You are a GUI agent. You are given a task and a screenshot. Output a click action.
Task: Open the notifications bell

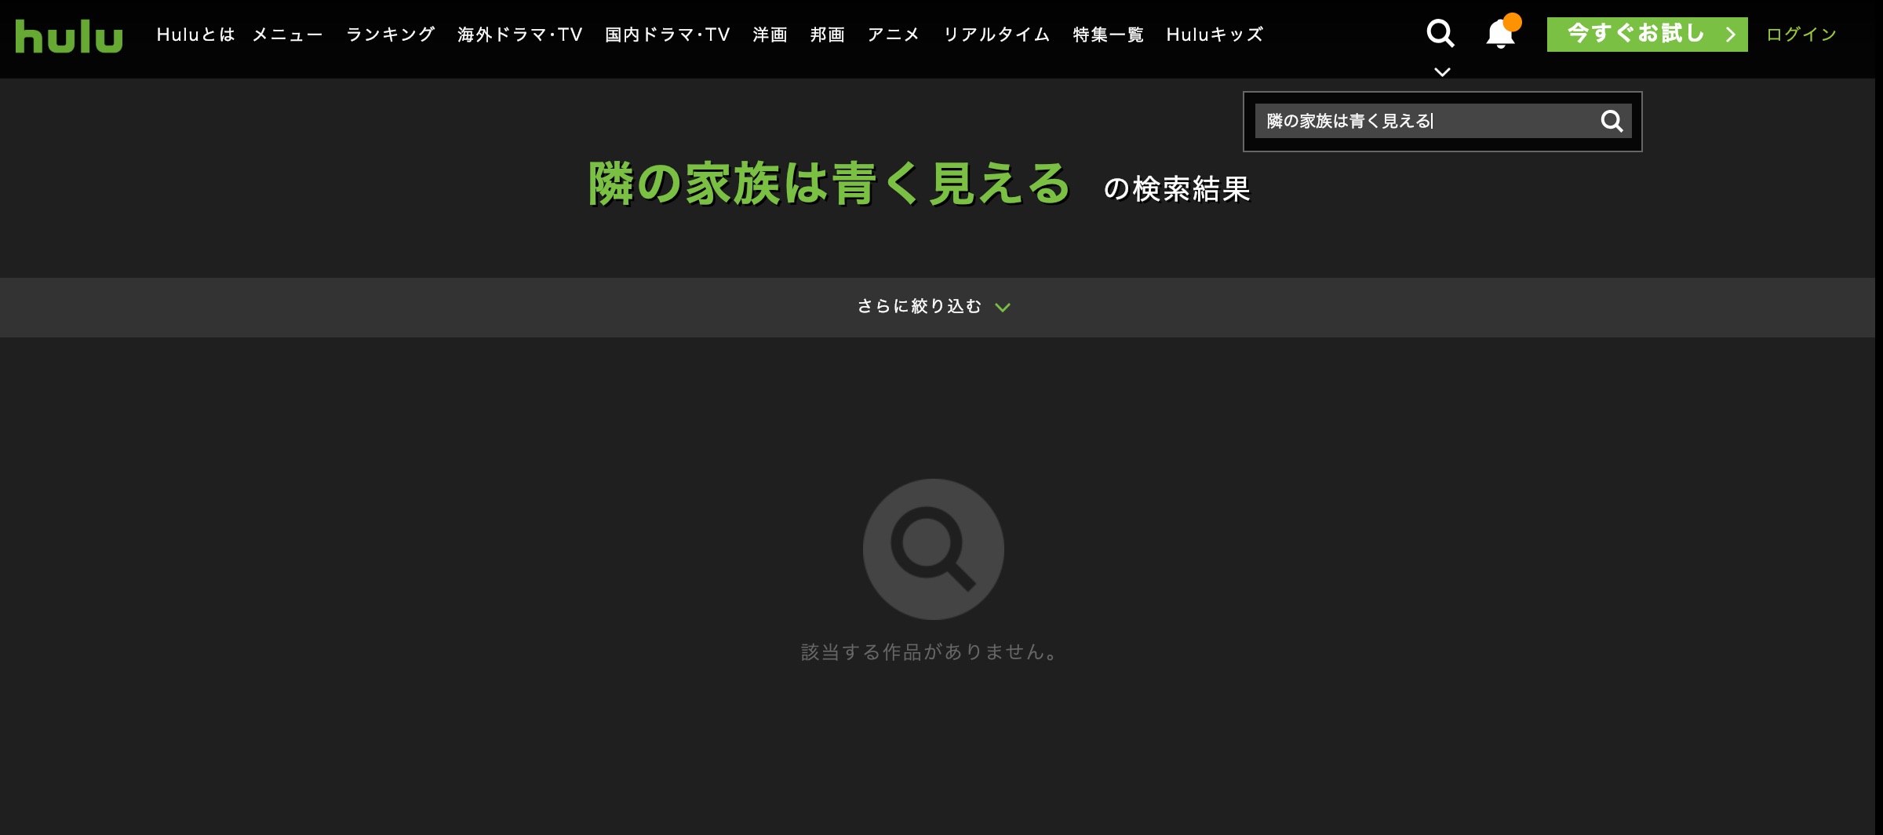coord(1500,35)
